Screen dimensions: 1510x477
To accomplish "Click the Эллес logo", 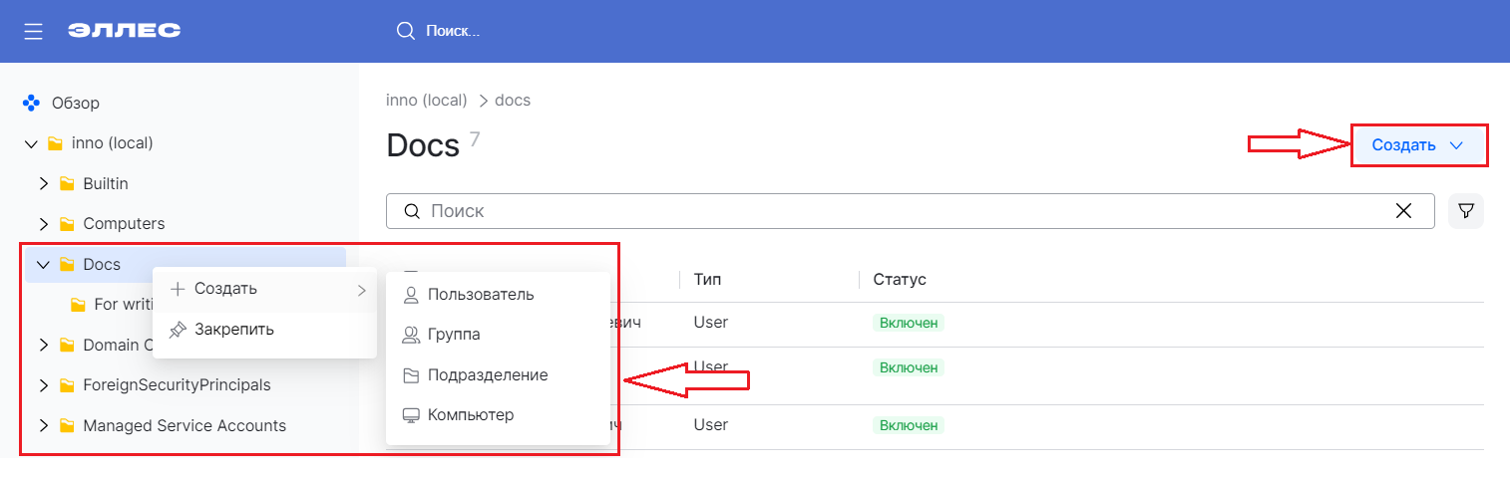I will point(124,31).
